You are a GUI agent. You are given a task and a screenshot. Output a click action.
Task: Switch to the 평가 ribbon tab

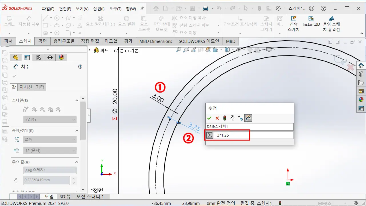[128, 41]
